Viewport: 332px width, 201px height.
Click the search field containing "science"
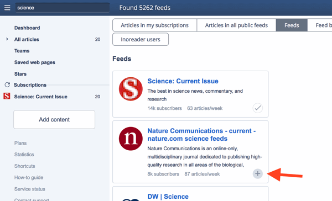click(62, 8)
